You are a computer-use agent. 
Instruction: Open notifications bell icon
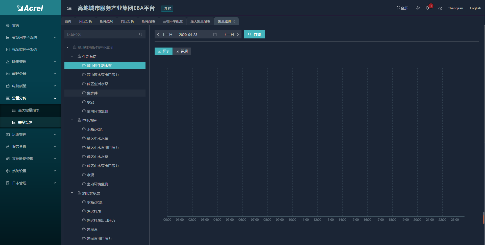[427, 8]
